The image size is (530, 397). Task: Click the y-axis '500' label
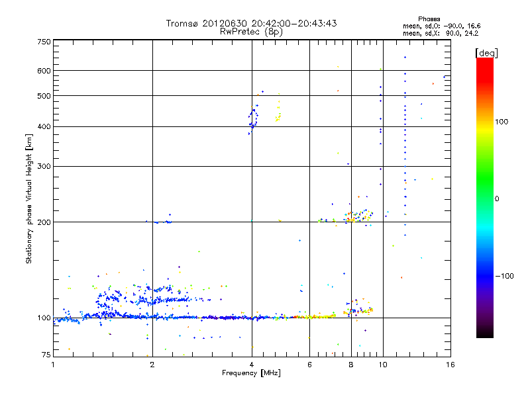click(44, 96)
